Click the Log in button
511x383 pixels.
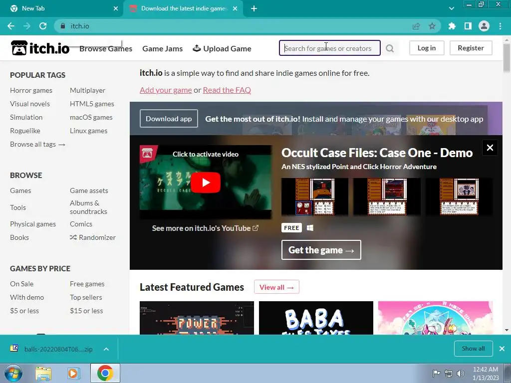tap(427, 48)
